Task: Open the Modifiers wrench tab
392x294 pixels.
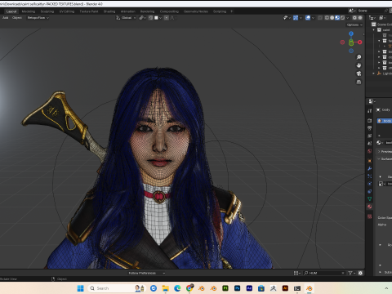Action: click(x=369, y=168)
